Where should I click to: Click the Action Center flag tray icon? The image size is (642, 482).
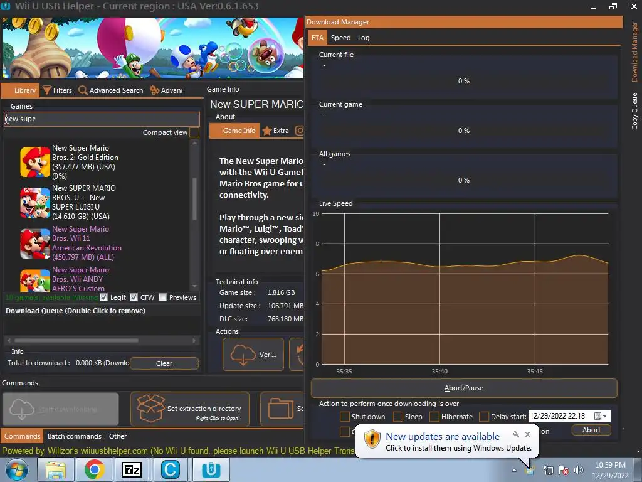[564, 470]
